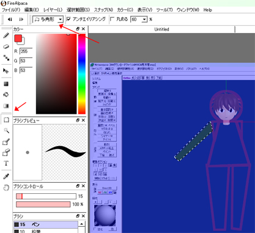Select the Hand pan tool
255x233 pixels.
(x=6, y=187)
